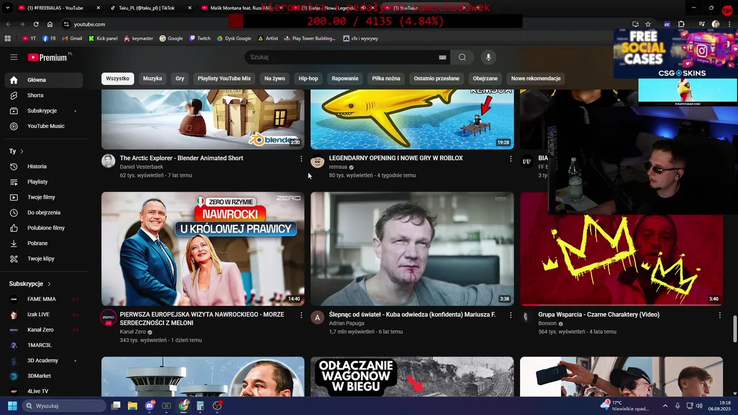The width and height of the screenshot is (738, 415).
Task: Open the tab search dropdown arrow
Action: (7, 8)
